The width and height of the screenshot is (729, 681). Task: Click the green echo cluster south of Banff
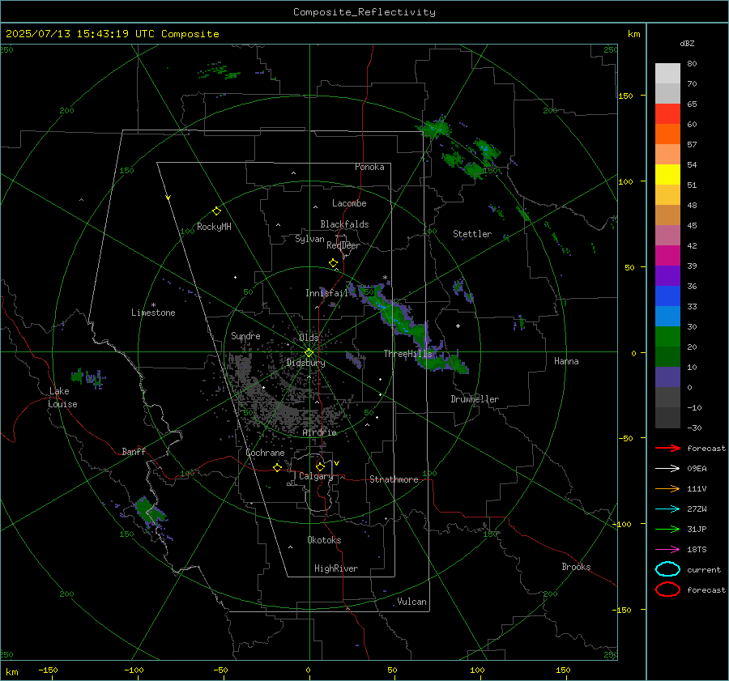pos(150,511)
